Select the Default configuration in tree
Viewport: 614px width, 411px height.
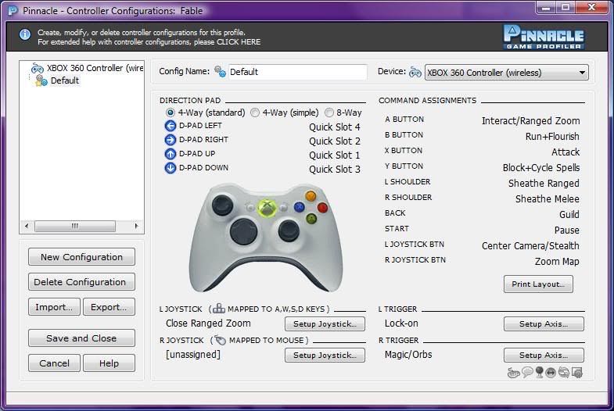click(64, 80)
